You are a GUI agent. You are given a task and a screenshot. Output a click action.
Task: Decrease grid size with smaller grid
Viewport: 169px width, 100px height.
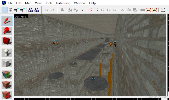coord(16,10)
